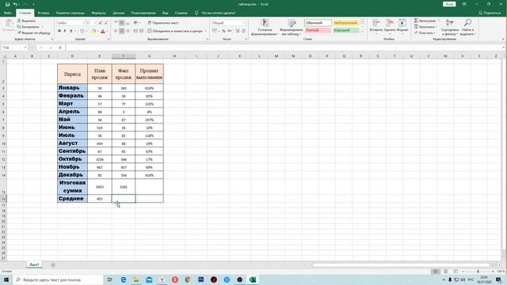This screenshot has height=285, width=507.
Task: Toggle Wrap Text (Переносить текст)
Action: [163, 23]
